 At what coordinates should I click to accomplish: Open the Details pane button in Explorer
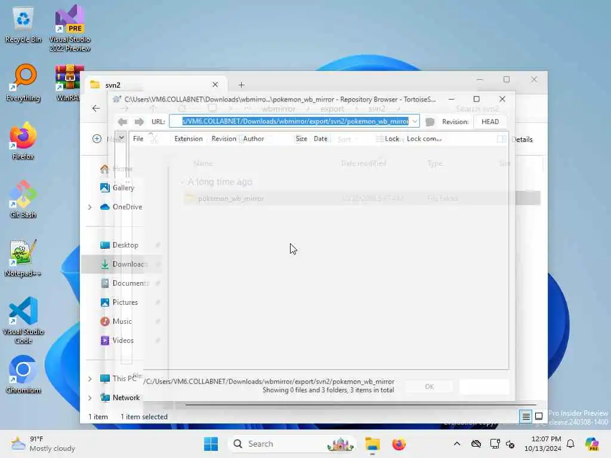[515, 140]
